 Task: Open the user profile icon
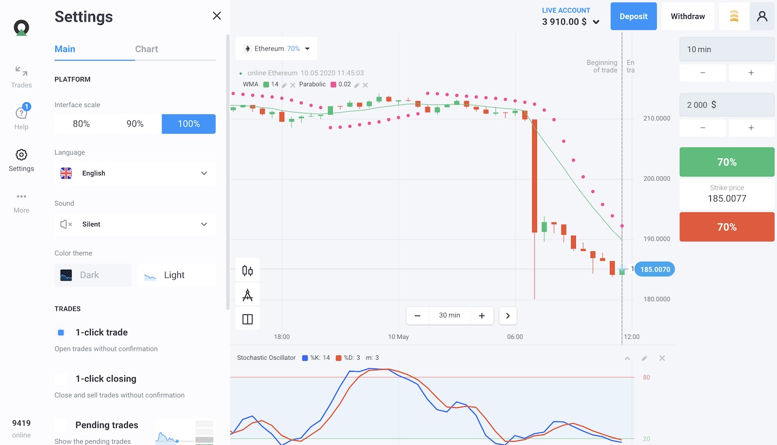click(x=762, y=16)
